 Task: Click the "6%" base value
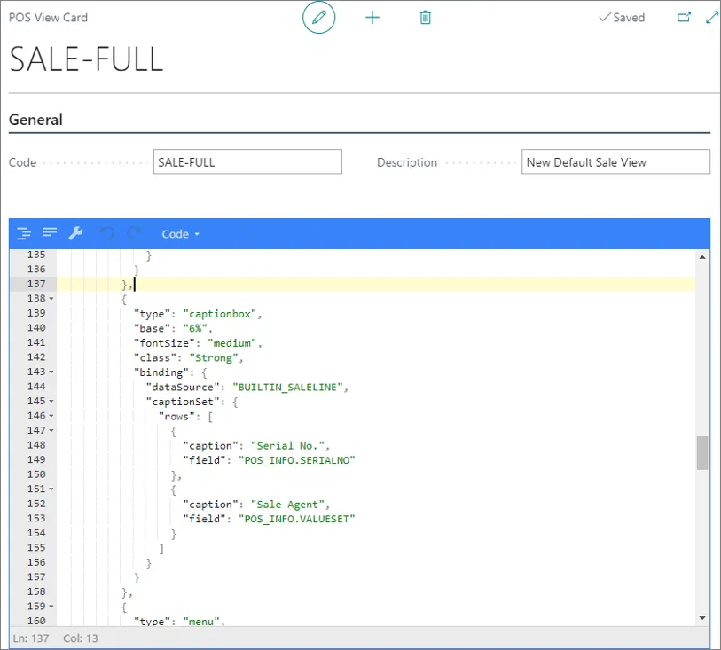click(195, 329)
